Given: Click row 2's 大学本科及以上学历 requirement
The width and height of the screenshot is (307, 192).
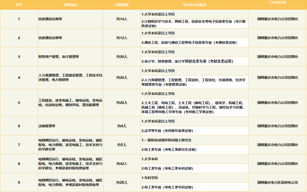Looking at the screenshot, I should point(158,33).
